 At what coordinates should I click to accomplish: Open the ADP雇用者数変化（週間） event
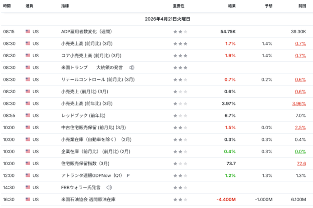point(86,32)
